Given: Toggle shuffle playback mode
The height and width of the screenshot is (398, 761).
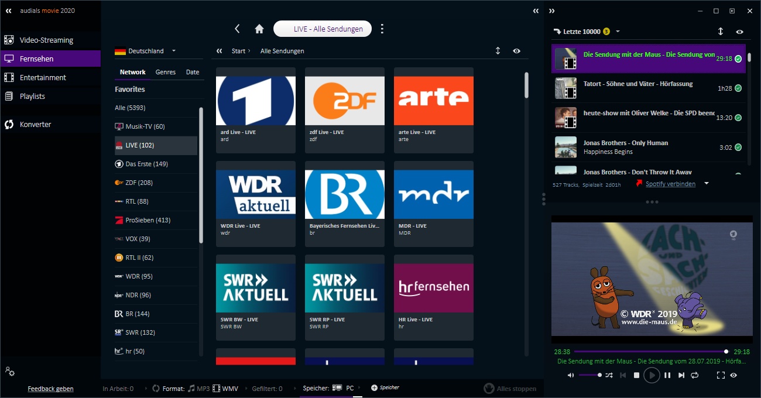Looking at the screenshot, I should pos(609,375).
